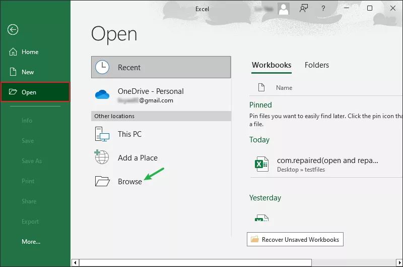Click the OneDrive cloud icon
Viewport: 403px width, 267px height.
coord(102,94)
